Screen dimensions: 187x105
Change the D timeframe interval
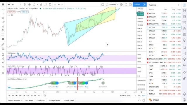pyautogui.click(x=20, y=5)
